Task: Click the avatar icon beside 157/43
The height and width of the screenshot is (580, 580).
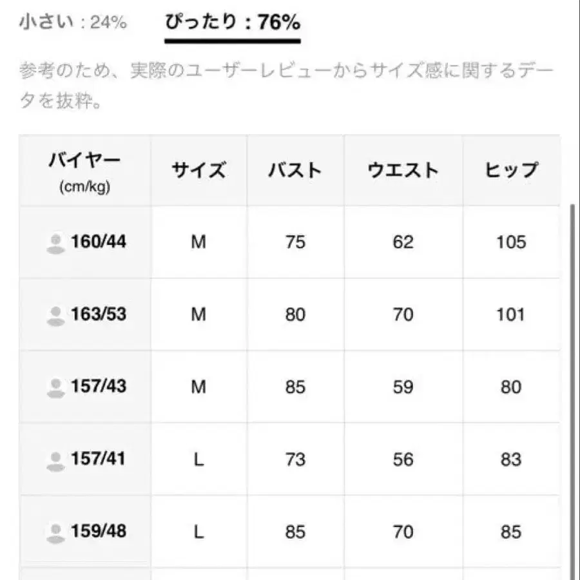Action: pos(56,387)
